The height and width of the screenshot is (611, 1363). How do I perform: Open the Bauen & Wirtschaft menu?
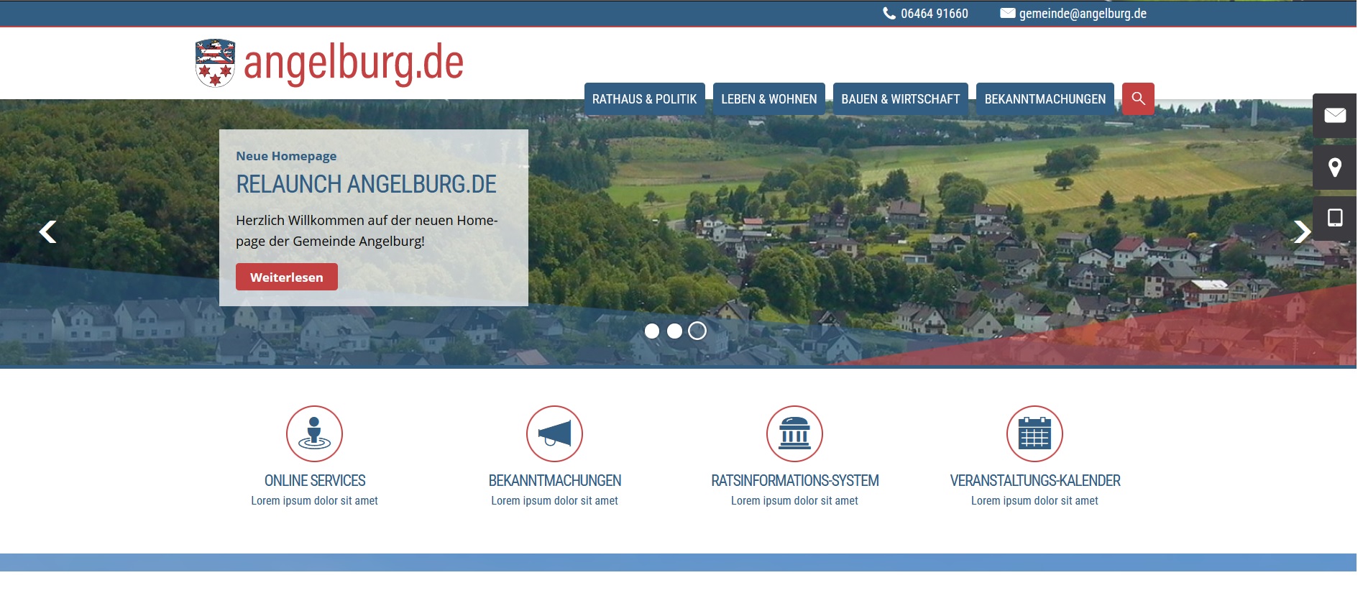coord(900,99)
